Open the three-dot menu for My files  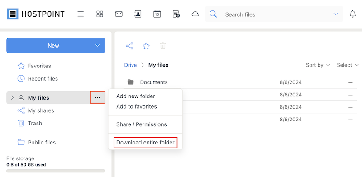pyautogui.click(x=98, y=97)
